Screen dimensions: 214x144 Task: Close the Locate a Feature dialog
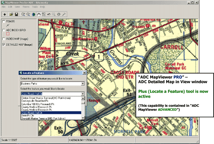point(84,73)
